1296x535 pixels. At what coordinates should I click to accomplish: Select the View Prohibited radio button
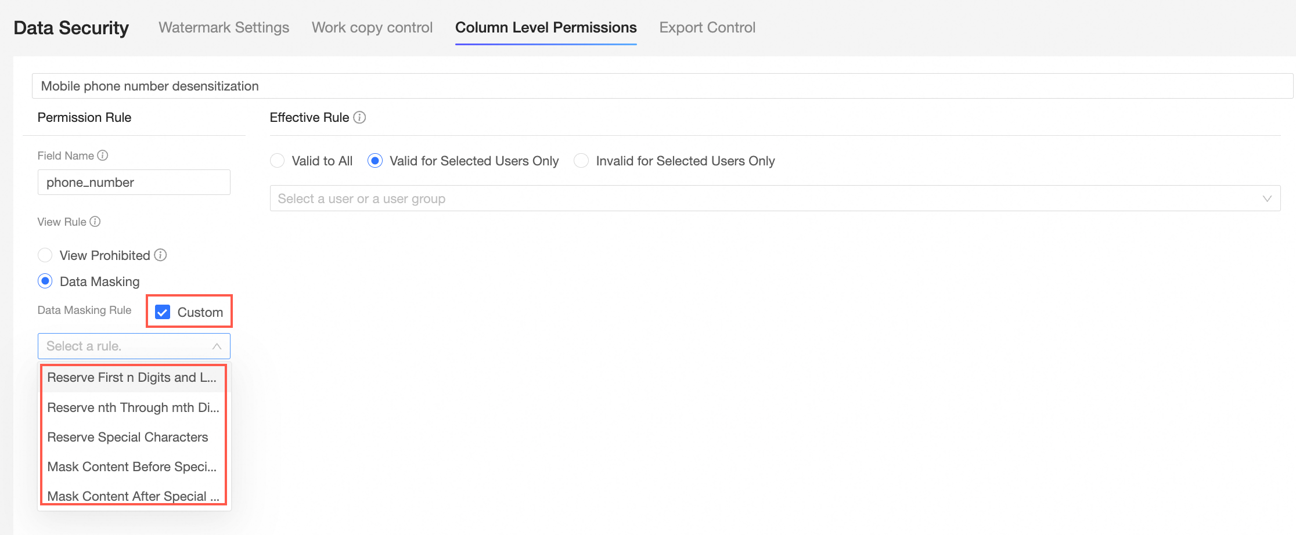click(x=45, y=255)
